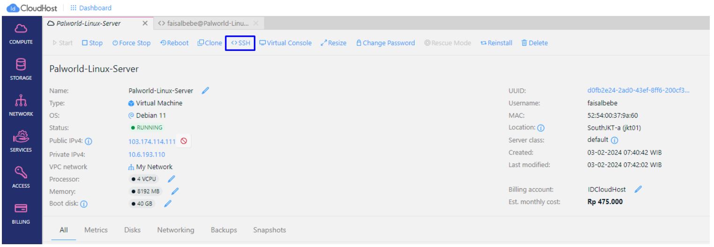Switch to the Metrics tab
The image size is (714, 247).
96,230
